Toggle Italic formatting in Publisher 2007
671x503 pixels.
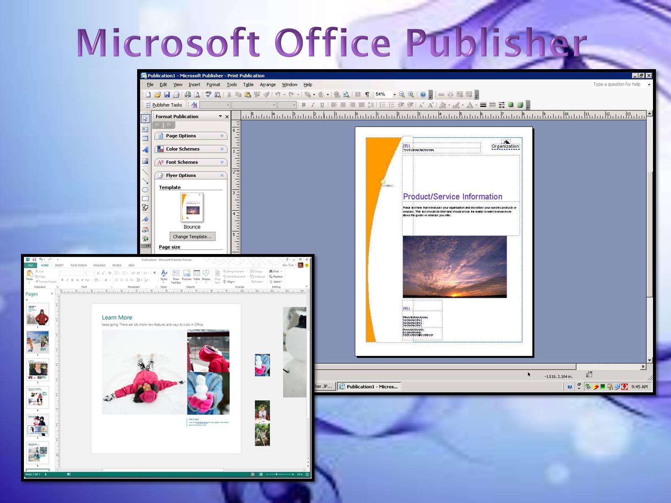[313, 105]
